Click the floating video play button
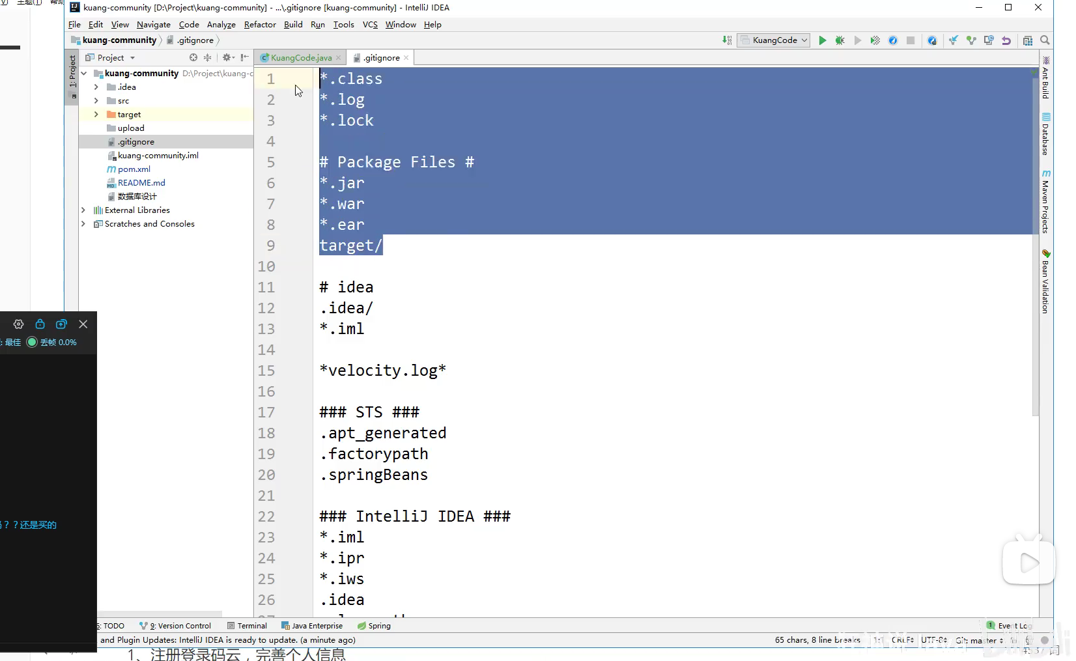 1028,562
